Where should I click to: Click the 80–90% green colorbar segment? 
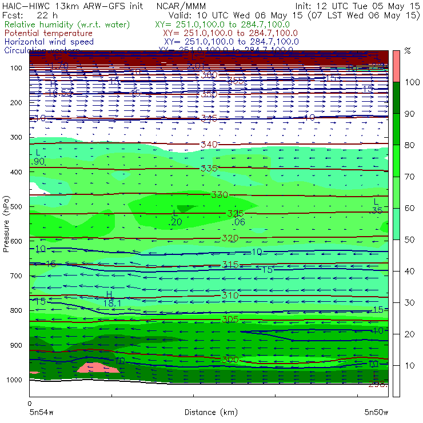pyautogui.click(x=396, y=129)
